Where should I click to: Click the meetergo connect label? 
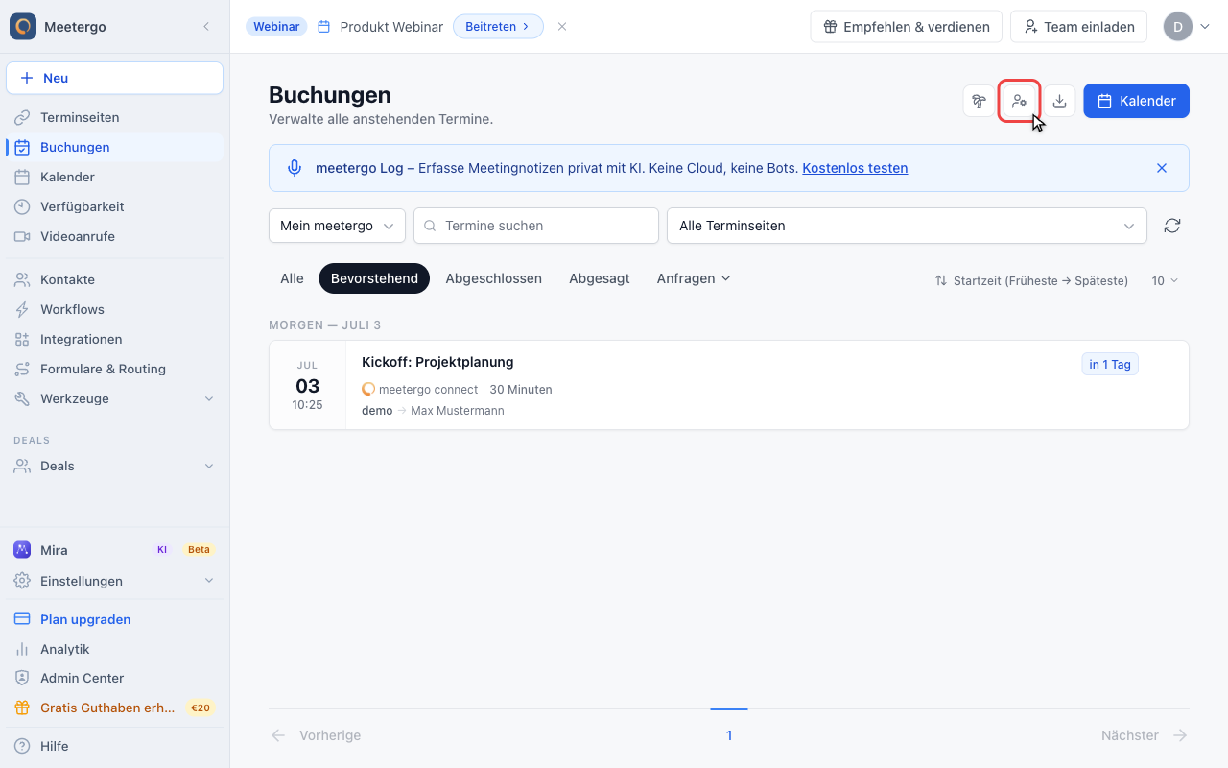coord(428,389)
